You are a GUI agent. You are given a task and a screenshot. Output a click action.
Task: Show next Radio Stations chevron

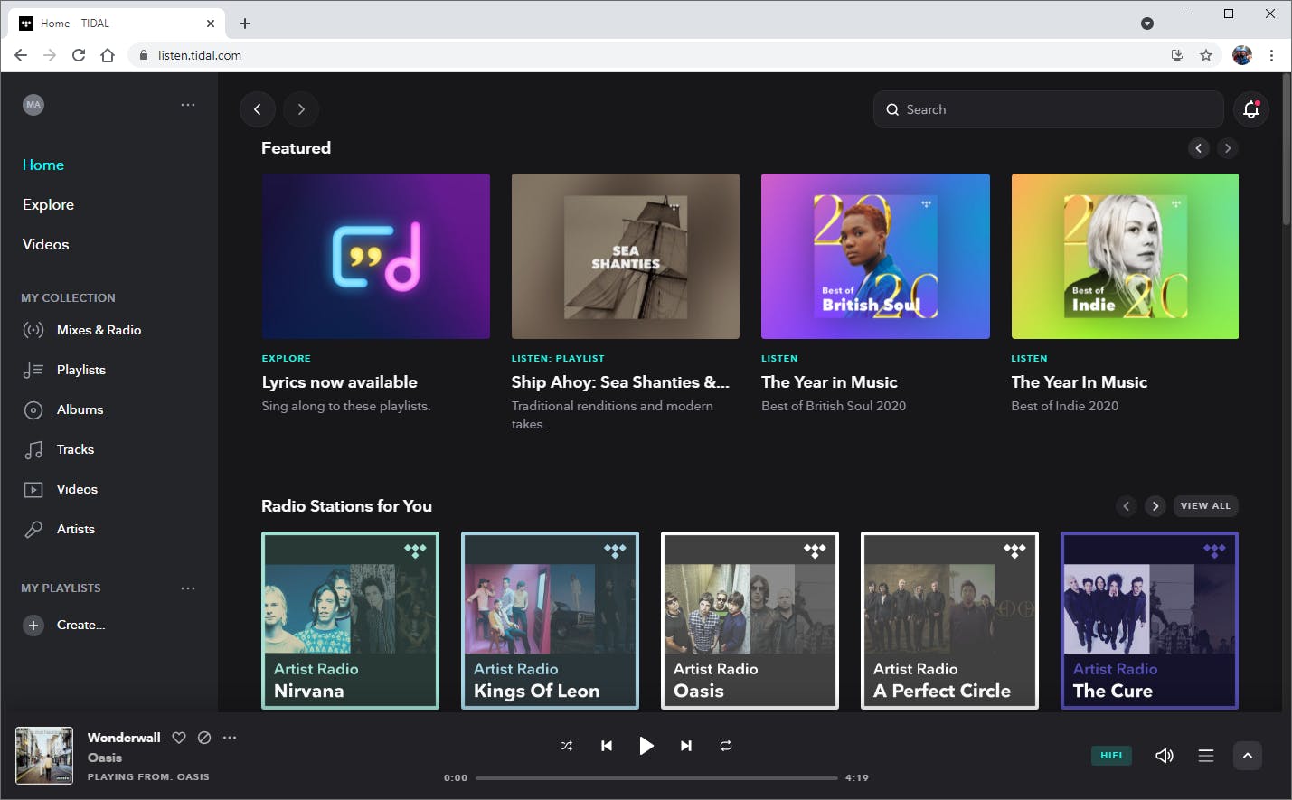pyautogui.click(x=1155, y=506)
